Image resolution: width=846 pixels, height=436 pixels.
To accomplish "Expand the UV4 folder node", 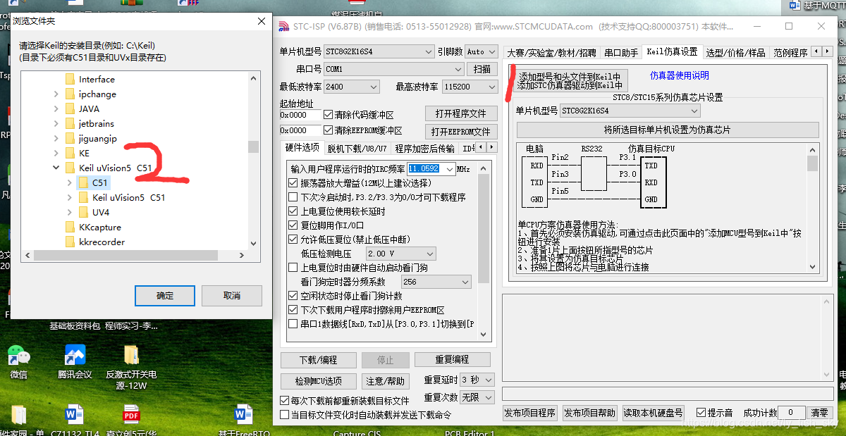I will pyautogui.click(x=69, y=212).
